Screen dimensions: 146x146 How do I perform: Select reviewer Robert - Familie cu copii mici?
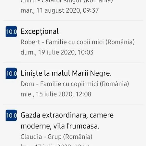point(78,42)
